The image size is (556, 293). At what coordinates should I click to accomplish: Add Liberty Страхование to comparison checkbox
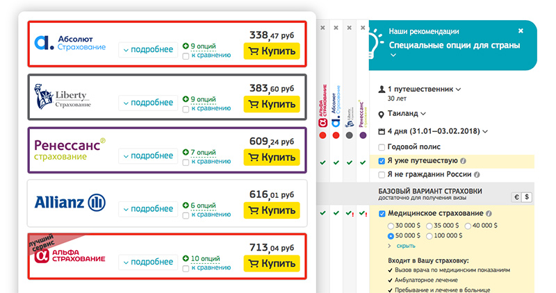[x=186, y=109]
